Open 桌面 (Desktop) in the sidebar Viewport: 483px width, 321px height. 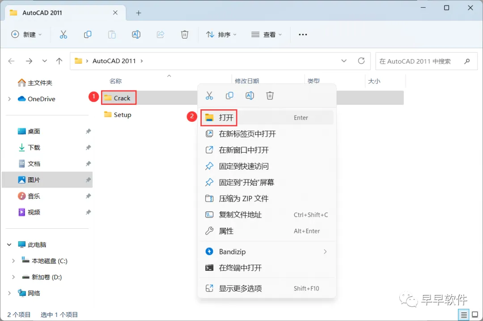[29, 131]
